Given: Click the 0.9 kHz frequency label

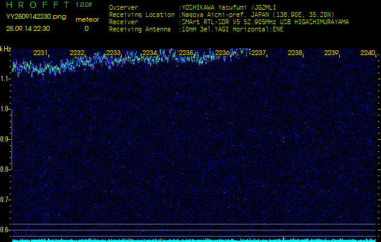Looking at the screenshot, I should (x=5, y=139).
